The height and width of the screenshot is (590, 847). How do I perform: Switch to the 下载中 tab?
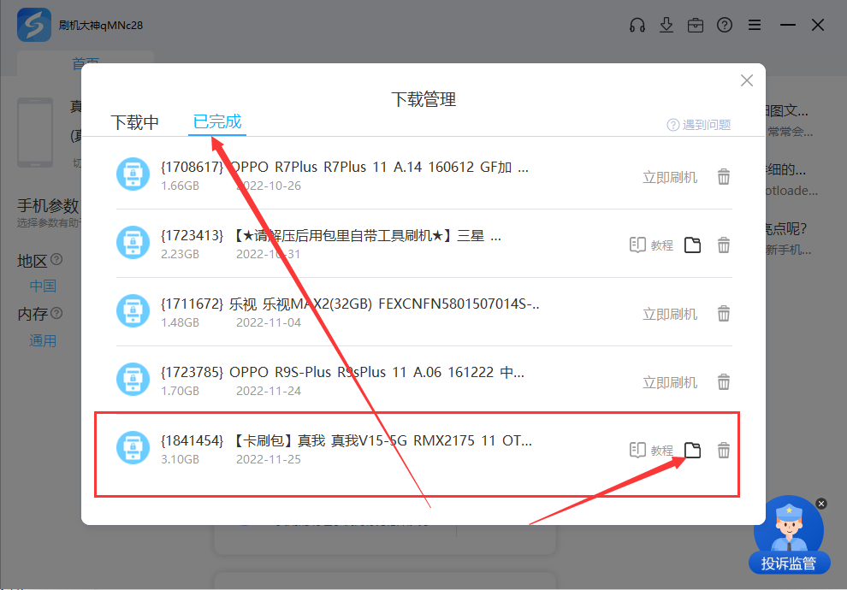click(134, 122)
